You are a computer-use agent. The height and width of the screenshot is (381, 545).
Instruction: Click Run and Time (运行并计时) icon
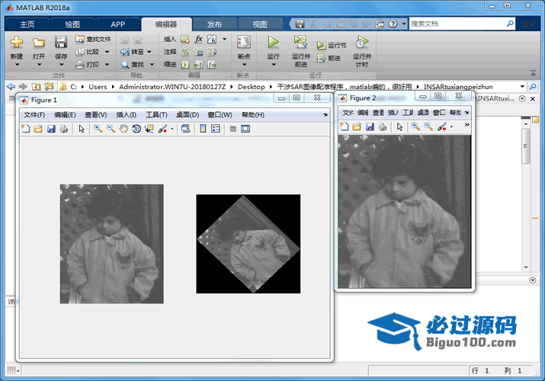(x=362, y=43)
